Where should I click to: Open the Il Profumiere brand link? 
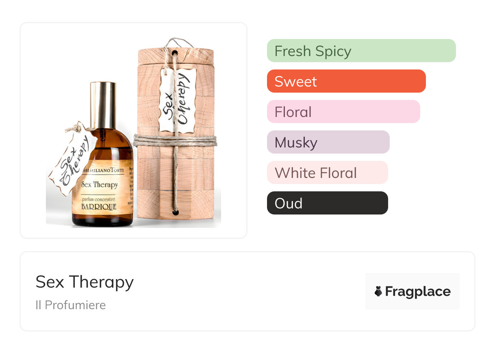tap(71, 305)
